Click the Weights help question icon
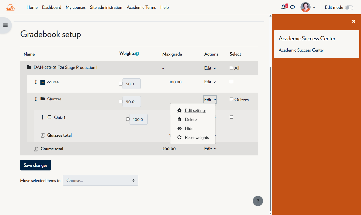 pos(137,54)
